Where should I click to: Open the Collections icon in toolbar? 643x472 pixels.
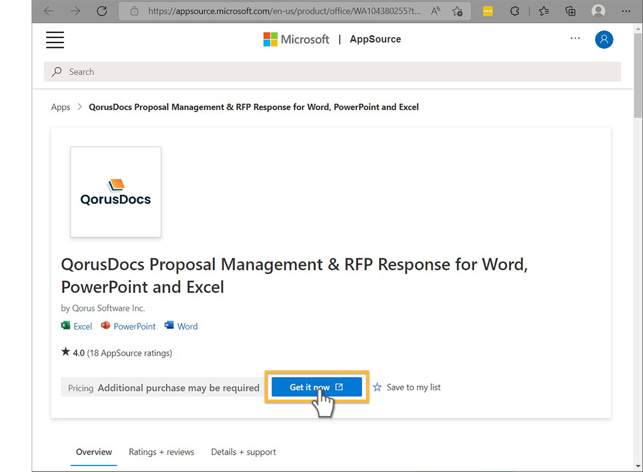[570, 11]
